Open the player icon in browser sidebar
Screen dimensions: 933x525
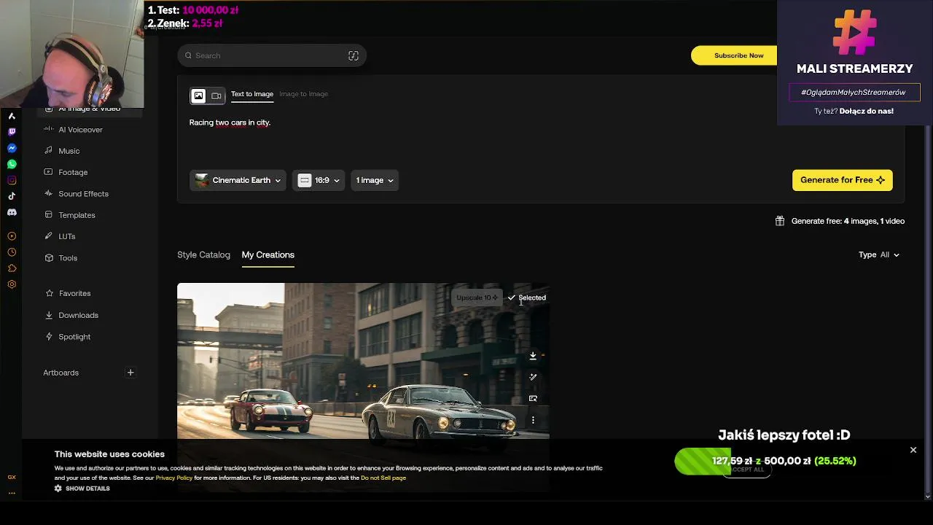pyautogui.click(x=12, y=236)
